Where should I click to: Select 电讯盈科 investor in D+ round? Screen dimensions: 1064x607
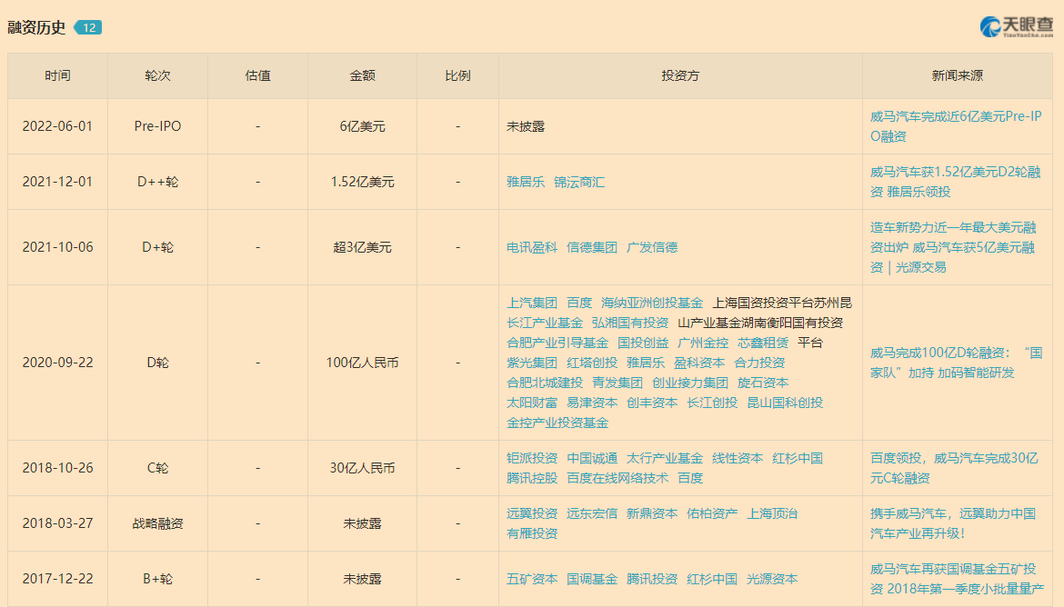point(532,247)
